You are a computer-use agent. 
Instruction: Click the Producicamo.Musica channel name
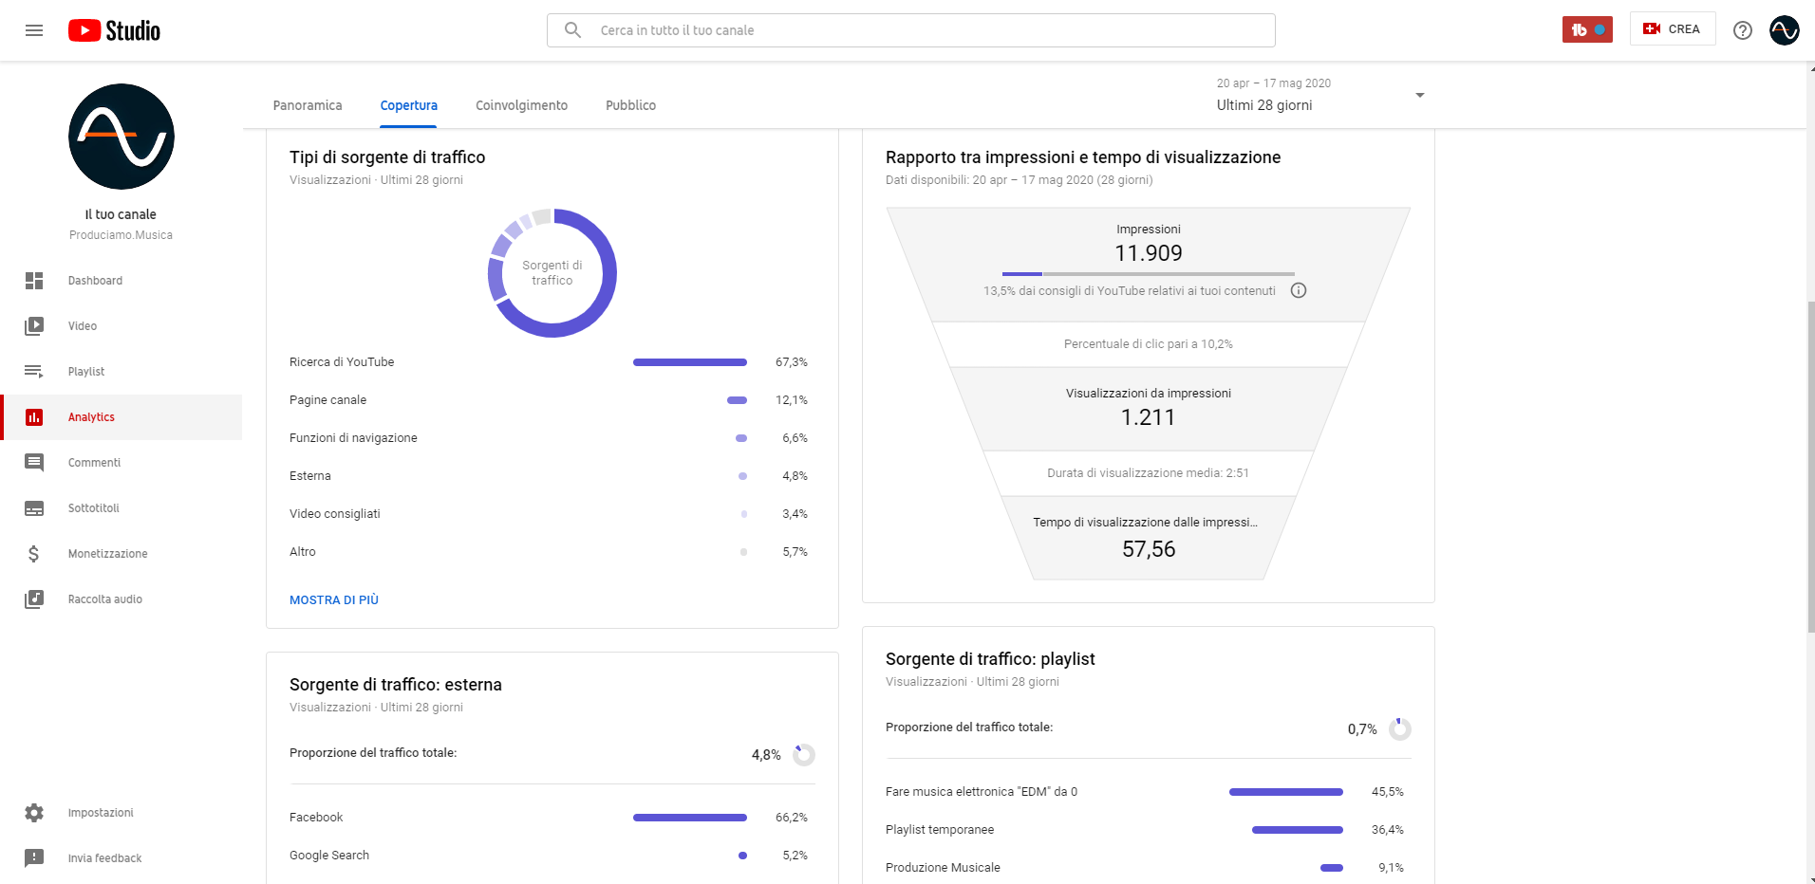pos(122,235)
